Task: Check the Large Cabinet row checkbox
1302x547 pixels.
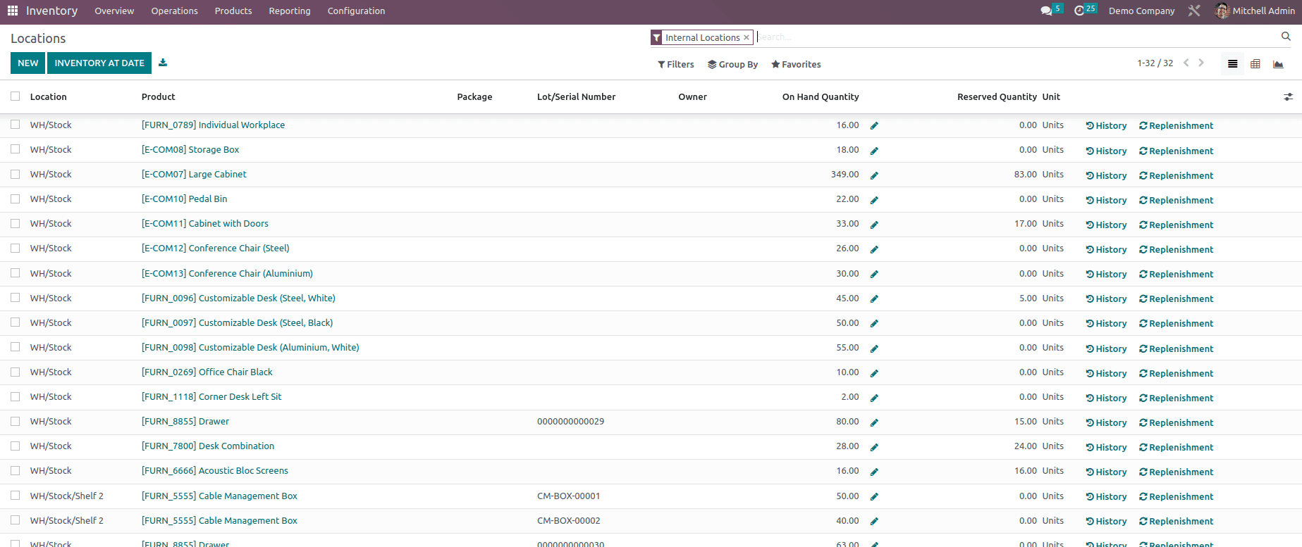Action: [15, 174]
